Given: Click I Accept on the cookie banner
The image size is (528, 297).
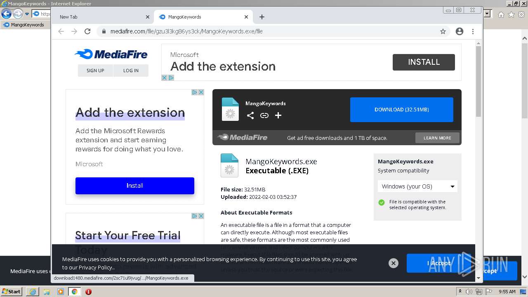Looking at the screenshot, I should click(x=439, y=263).
